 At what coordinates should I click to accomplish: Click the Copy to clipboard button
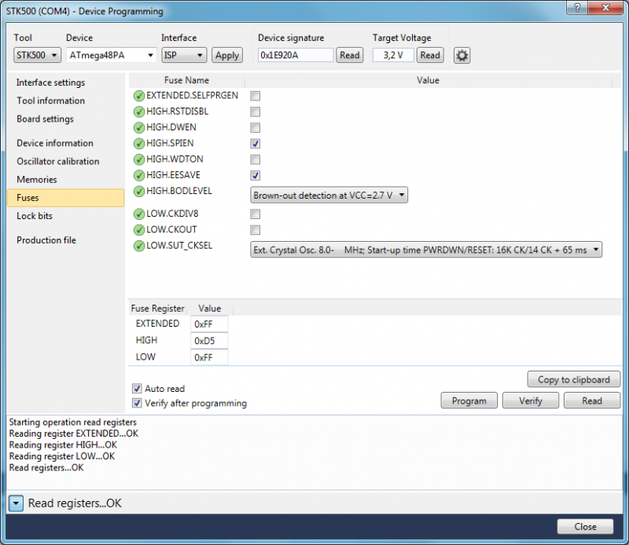point(573,379)
